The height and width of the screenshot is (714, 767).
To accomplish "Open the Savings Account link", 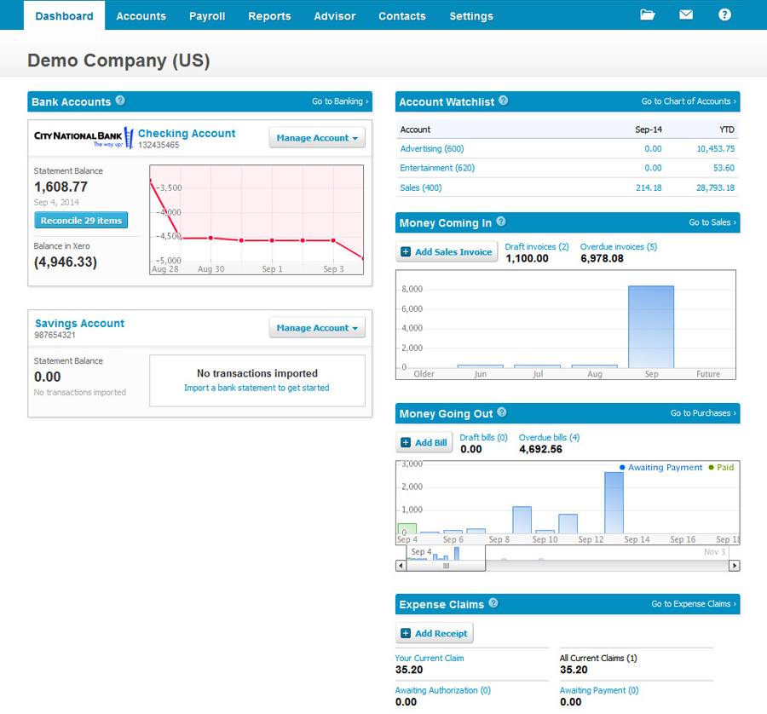I will [80, 323].
